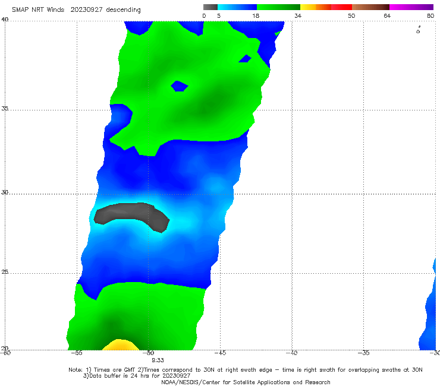Image resolution: width=440 pixels, height=386 pixels.
Task: Click the color bar tick label '50'
Action: [351, 15]
